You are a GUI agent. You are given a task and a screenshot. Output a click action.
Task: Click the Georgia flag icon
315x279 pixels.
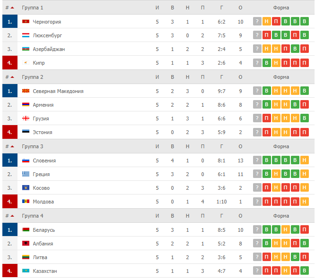coord(26,118)
